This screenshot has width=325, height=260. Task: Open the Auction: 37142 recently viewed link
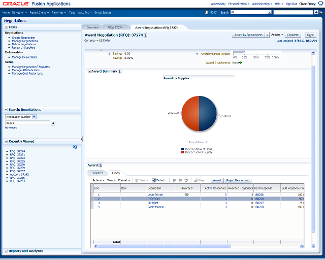pos(19,175)
